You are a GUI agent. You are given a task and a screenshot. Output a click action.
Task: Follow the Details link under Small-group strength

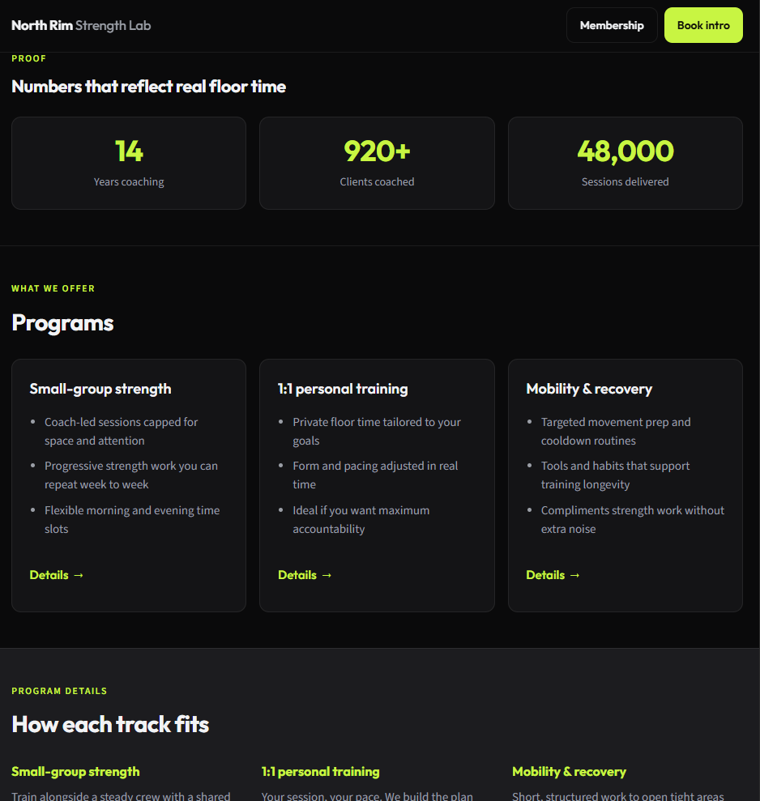tap(50, 575)
